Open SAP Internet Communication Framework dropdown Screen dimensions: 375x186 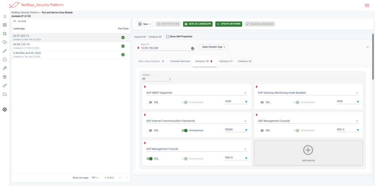tap(197, 121)
